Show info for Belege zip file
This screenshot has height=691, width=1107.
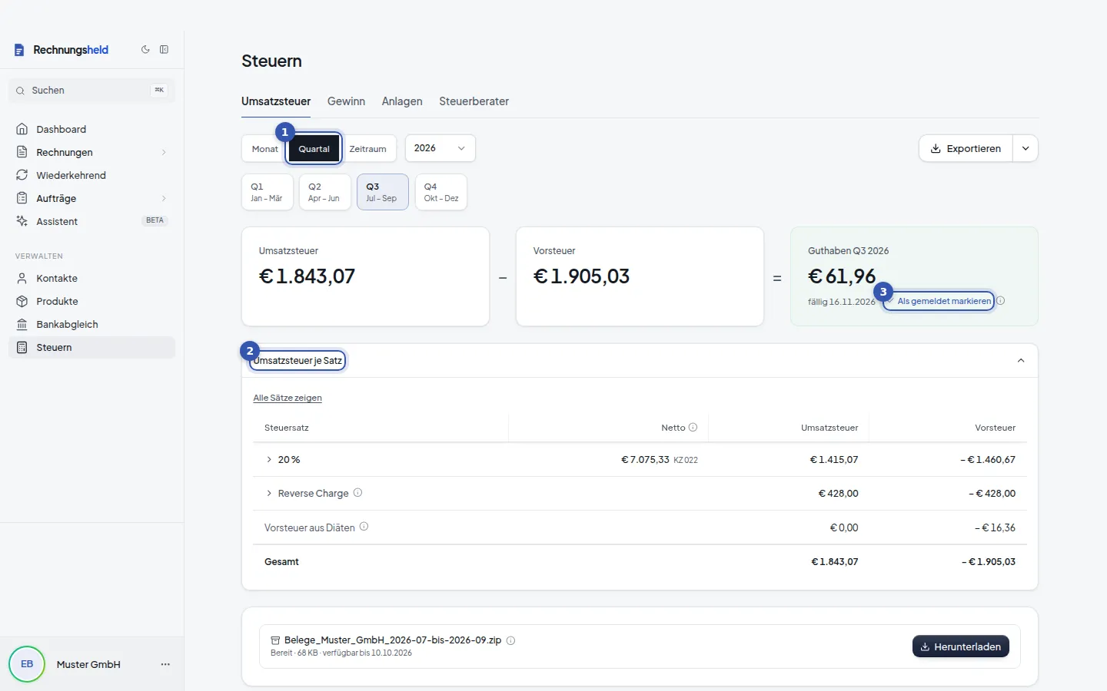pyautogui.click(x=510, y=640)
